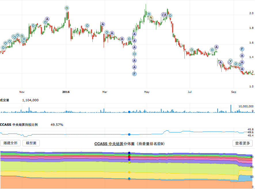Click the O marker near July

tap(192, 50)
